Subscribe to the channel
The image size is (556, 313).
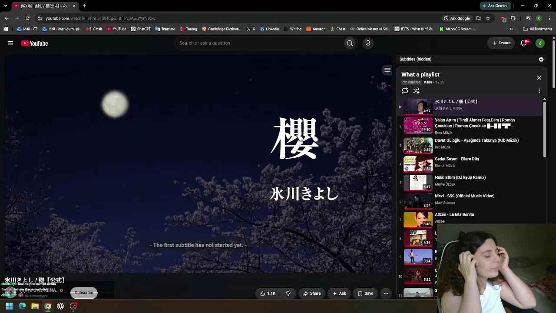[84, 293]
